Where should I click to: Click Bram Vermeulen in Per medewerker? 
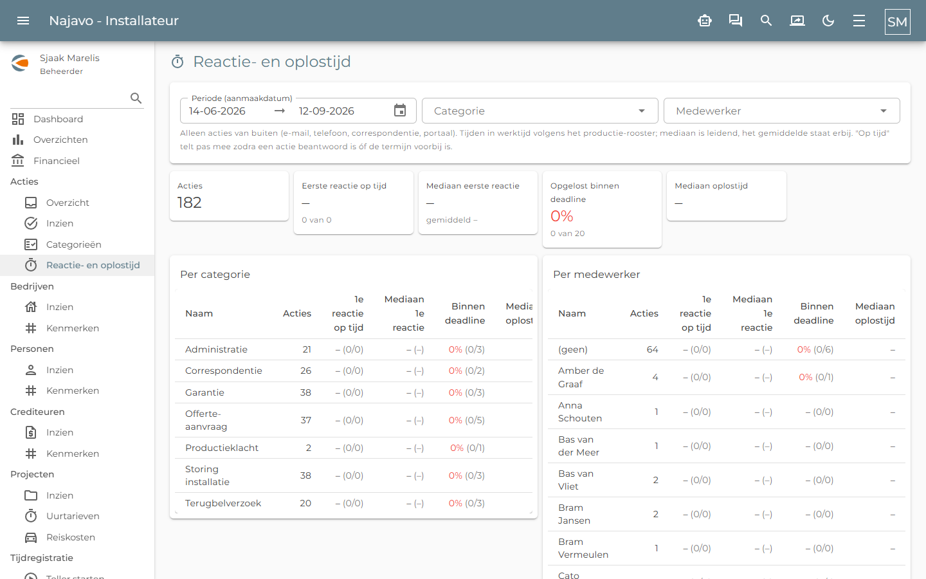tap(583, 548)
